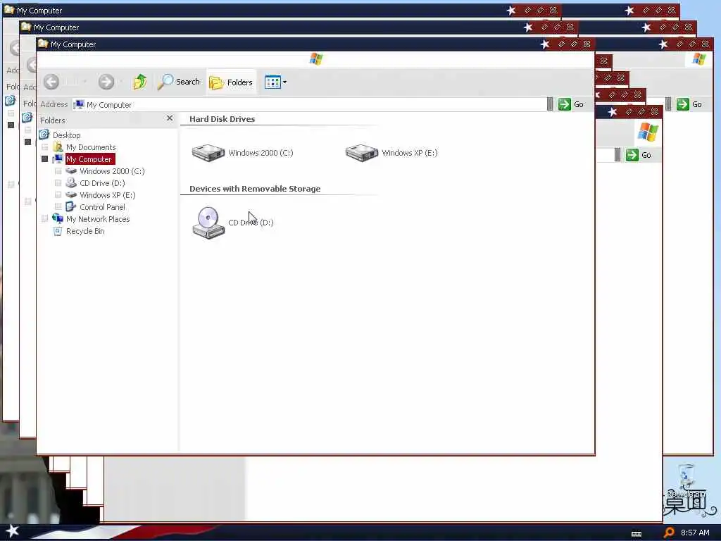Image resolution: width=721 pixels, height=541 pixels.
Task: Click the orange magnifier tray icon
Action: (669, 533)
